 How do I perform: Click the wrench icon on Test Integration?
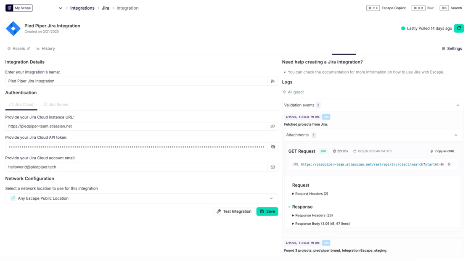click(x=219, y=211)
